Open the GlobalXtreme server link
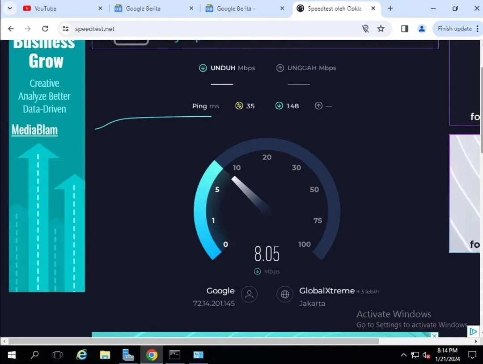This screenshot has height=364, width=483. coord(327,291)
